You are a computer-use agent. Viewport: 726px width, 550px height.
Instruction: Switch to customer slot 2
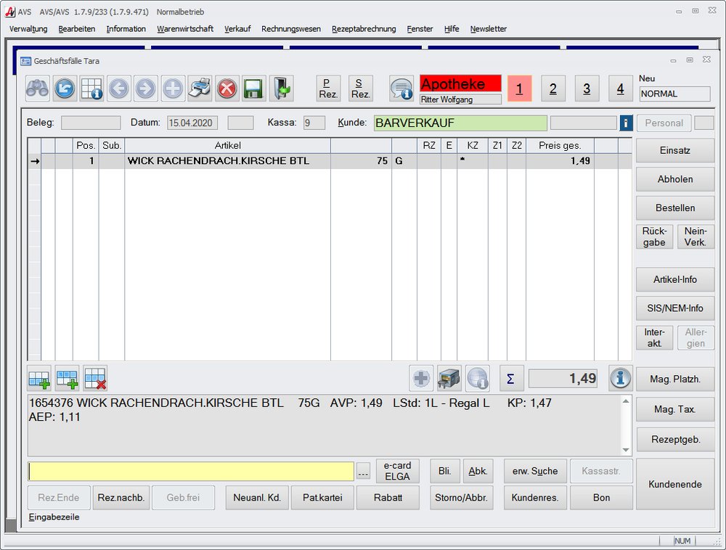pyautogui.click(x=553, y=89)
